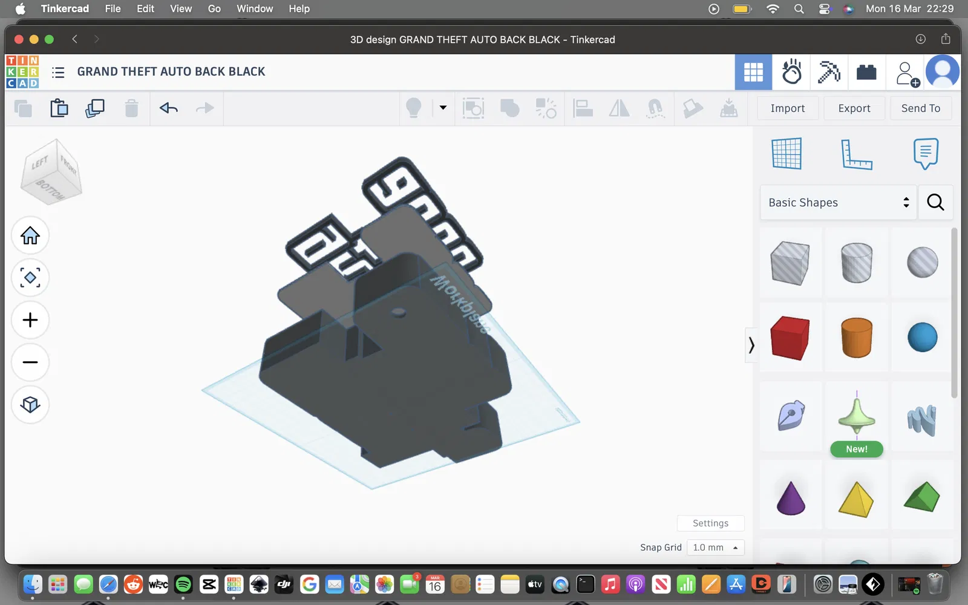The width and height of the screenshot is (968, 605).
Task: Open the View menu
Action: tap(181, 8)
